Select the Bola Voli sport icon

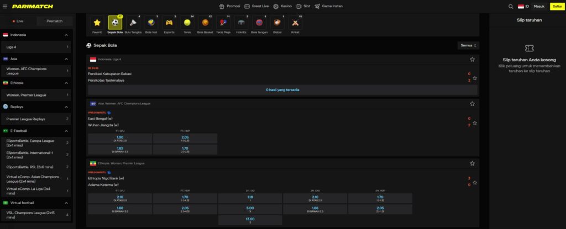151,23
